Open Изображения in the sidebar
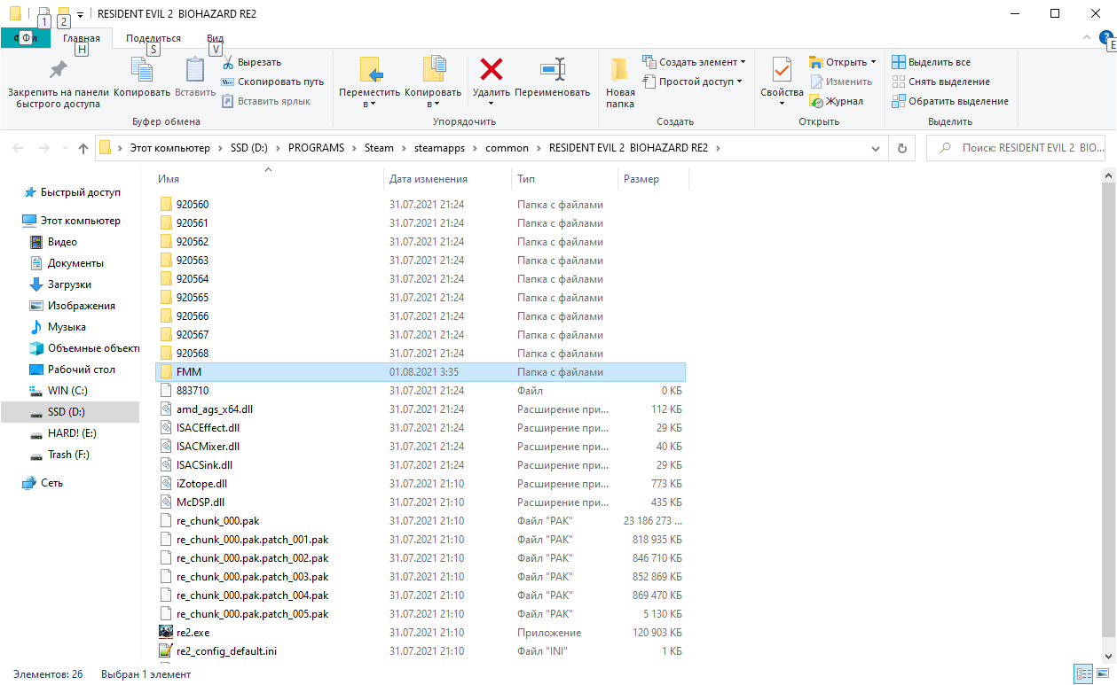The width and height of the screenshot is (1117, 685). [82, 306]
